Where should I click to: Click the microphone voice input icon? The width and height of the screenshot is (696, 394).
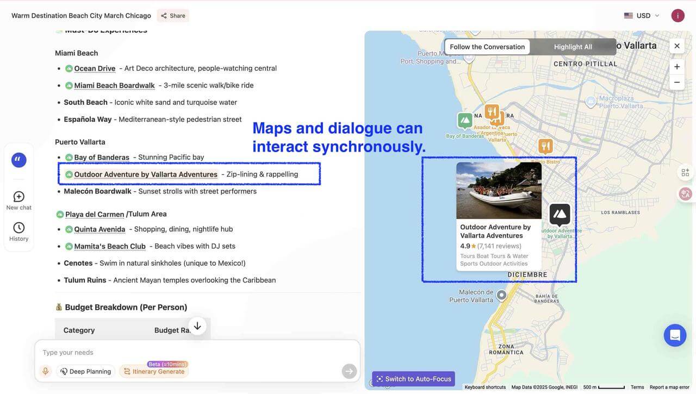click(x=46, y=371)
